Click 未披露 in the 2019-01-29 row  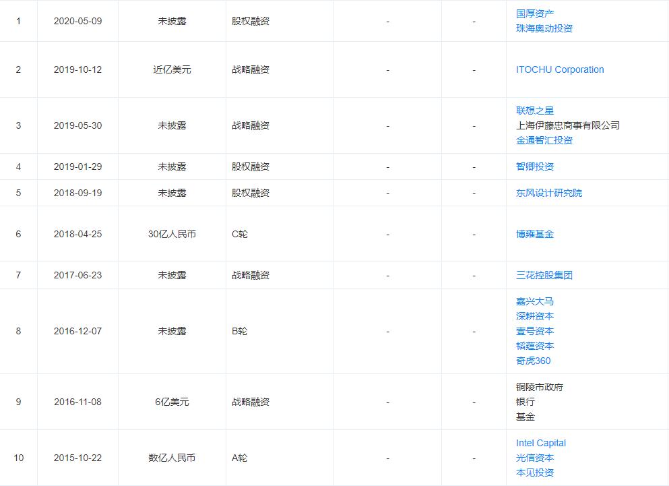tap(172, 166)
